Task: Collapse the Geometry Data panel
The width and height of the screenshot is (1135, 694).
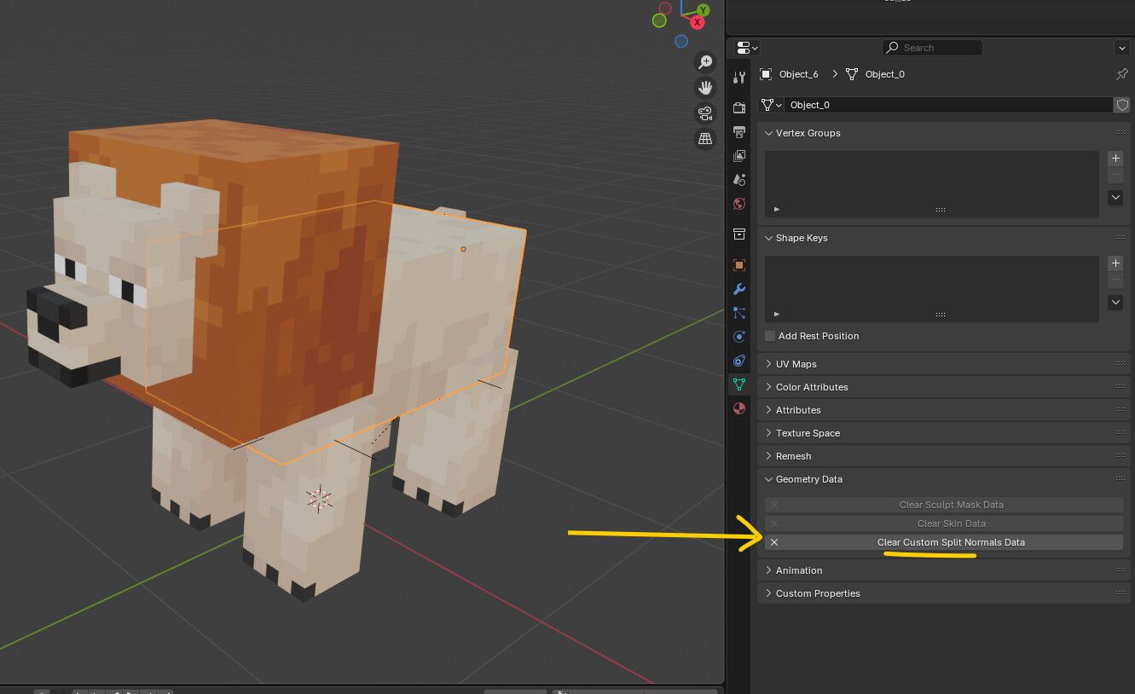Action: click(768, 479)
